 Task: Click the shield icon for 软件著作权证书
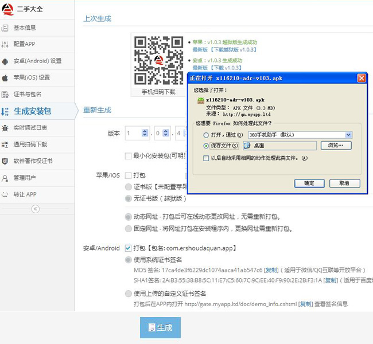click(5, 161)
